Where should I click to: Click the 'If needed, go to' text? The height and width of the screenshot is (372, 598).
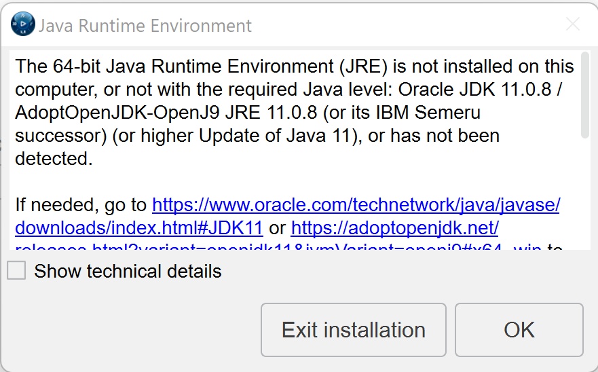(81, 204)
